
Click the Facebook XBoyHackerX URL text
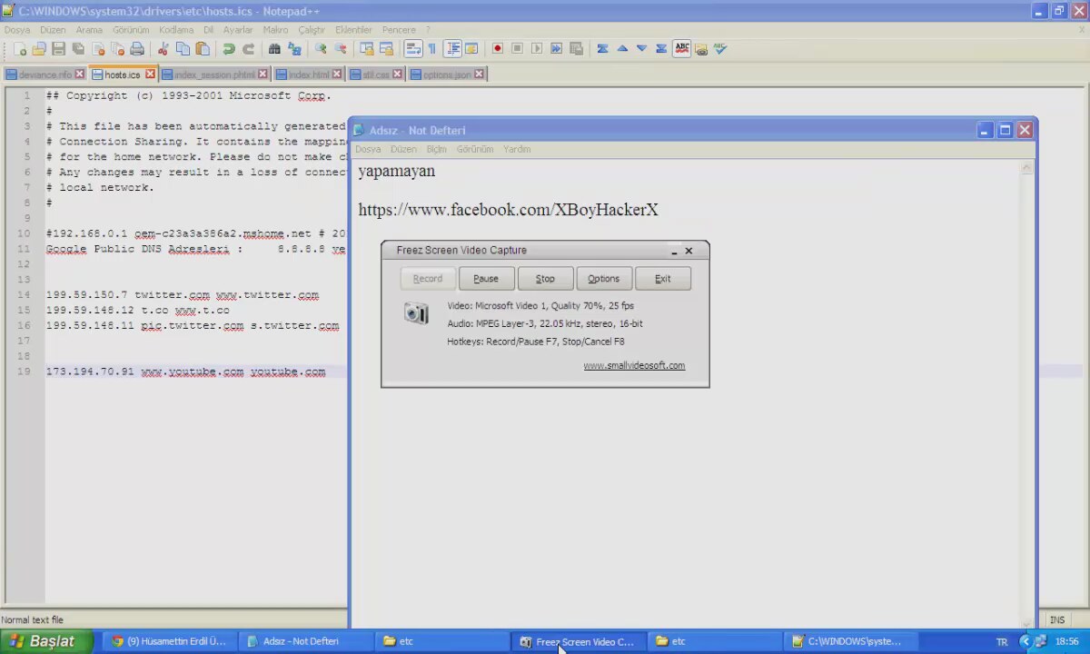click(508, 210)
